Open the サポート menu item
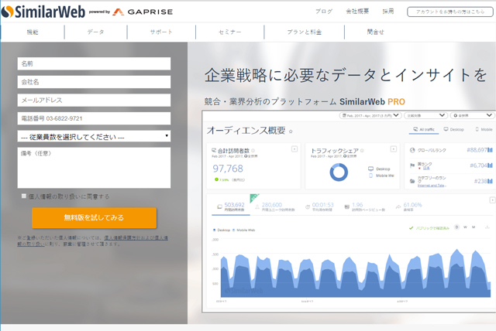This screenshot has height=331, width=496. (161, 32)
